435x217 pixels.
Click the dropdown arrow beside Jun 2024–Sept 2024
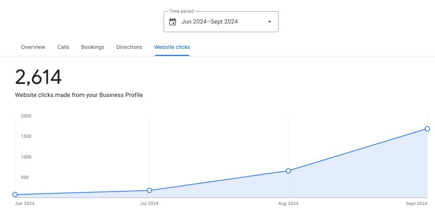click(269, 22)
